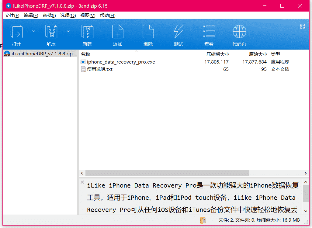Click the Open (打开) toolbar icon

[16, 31]
